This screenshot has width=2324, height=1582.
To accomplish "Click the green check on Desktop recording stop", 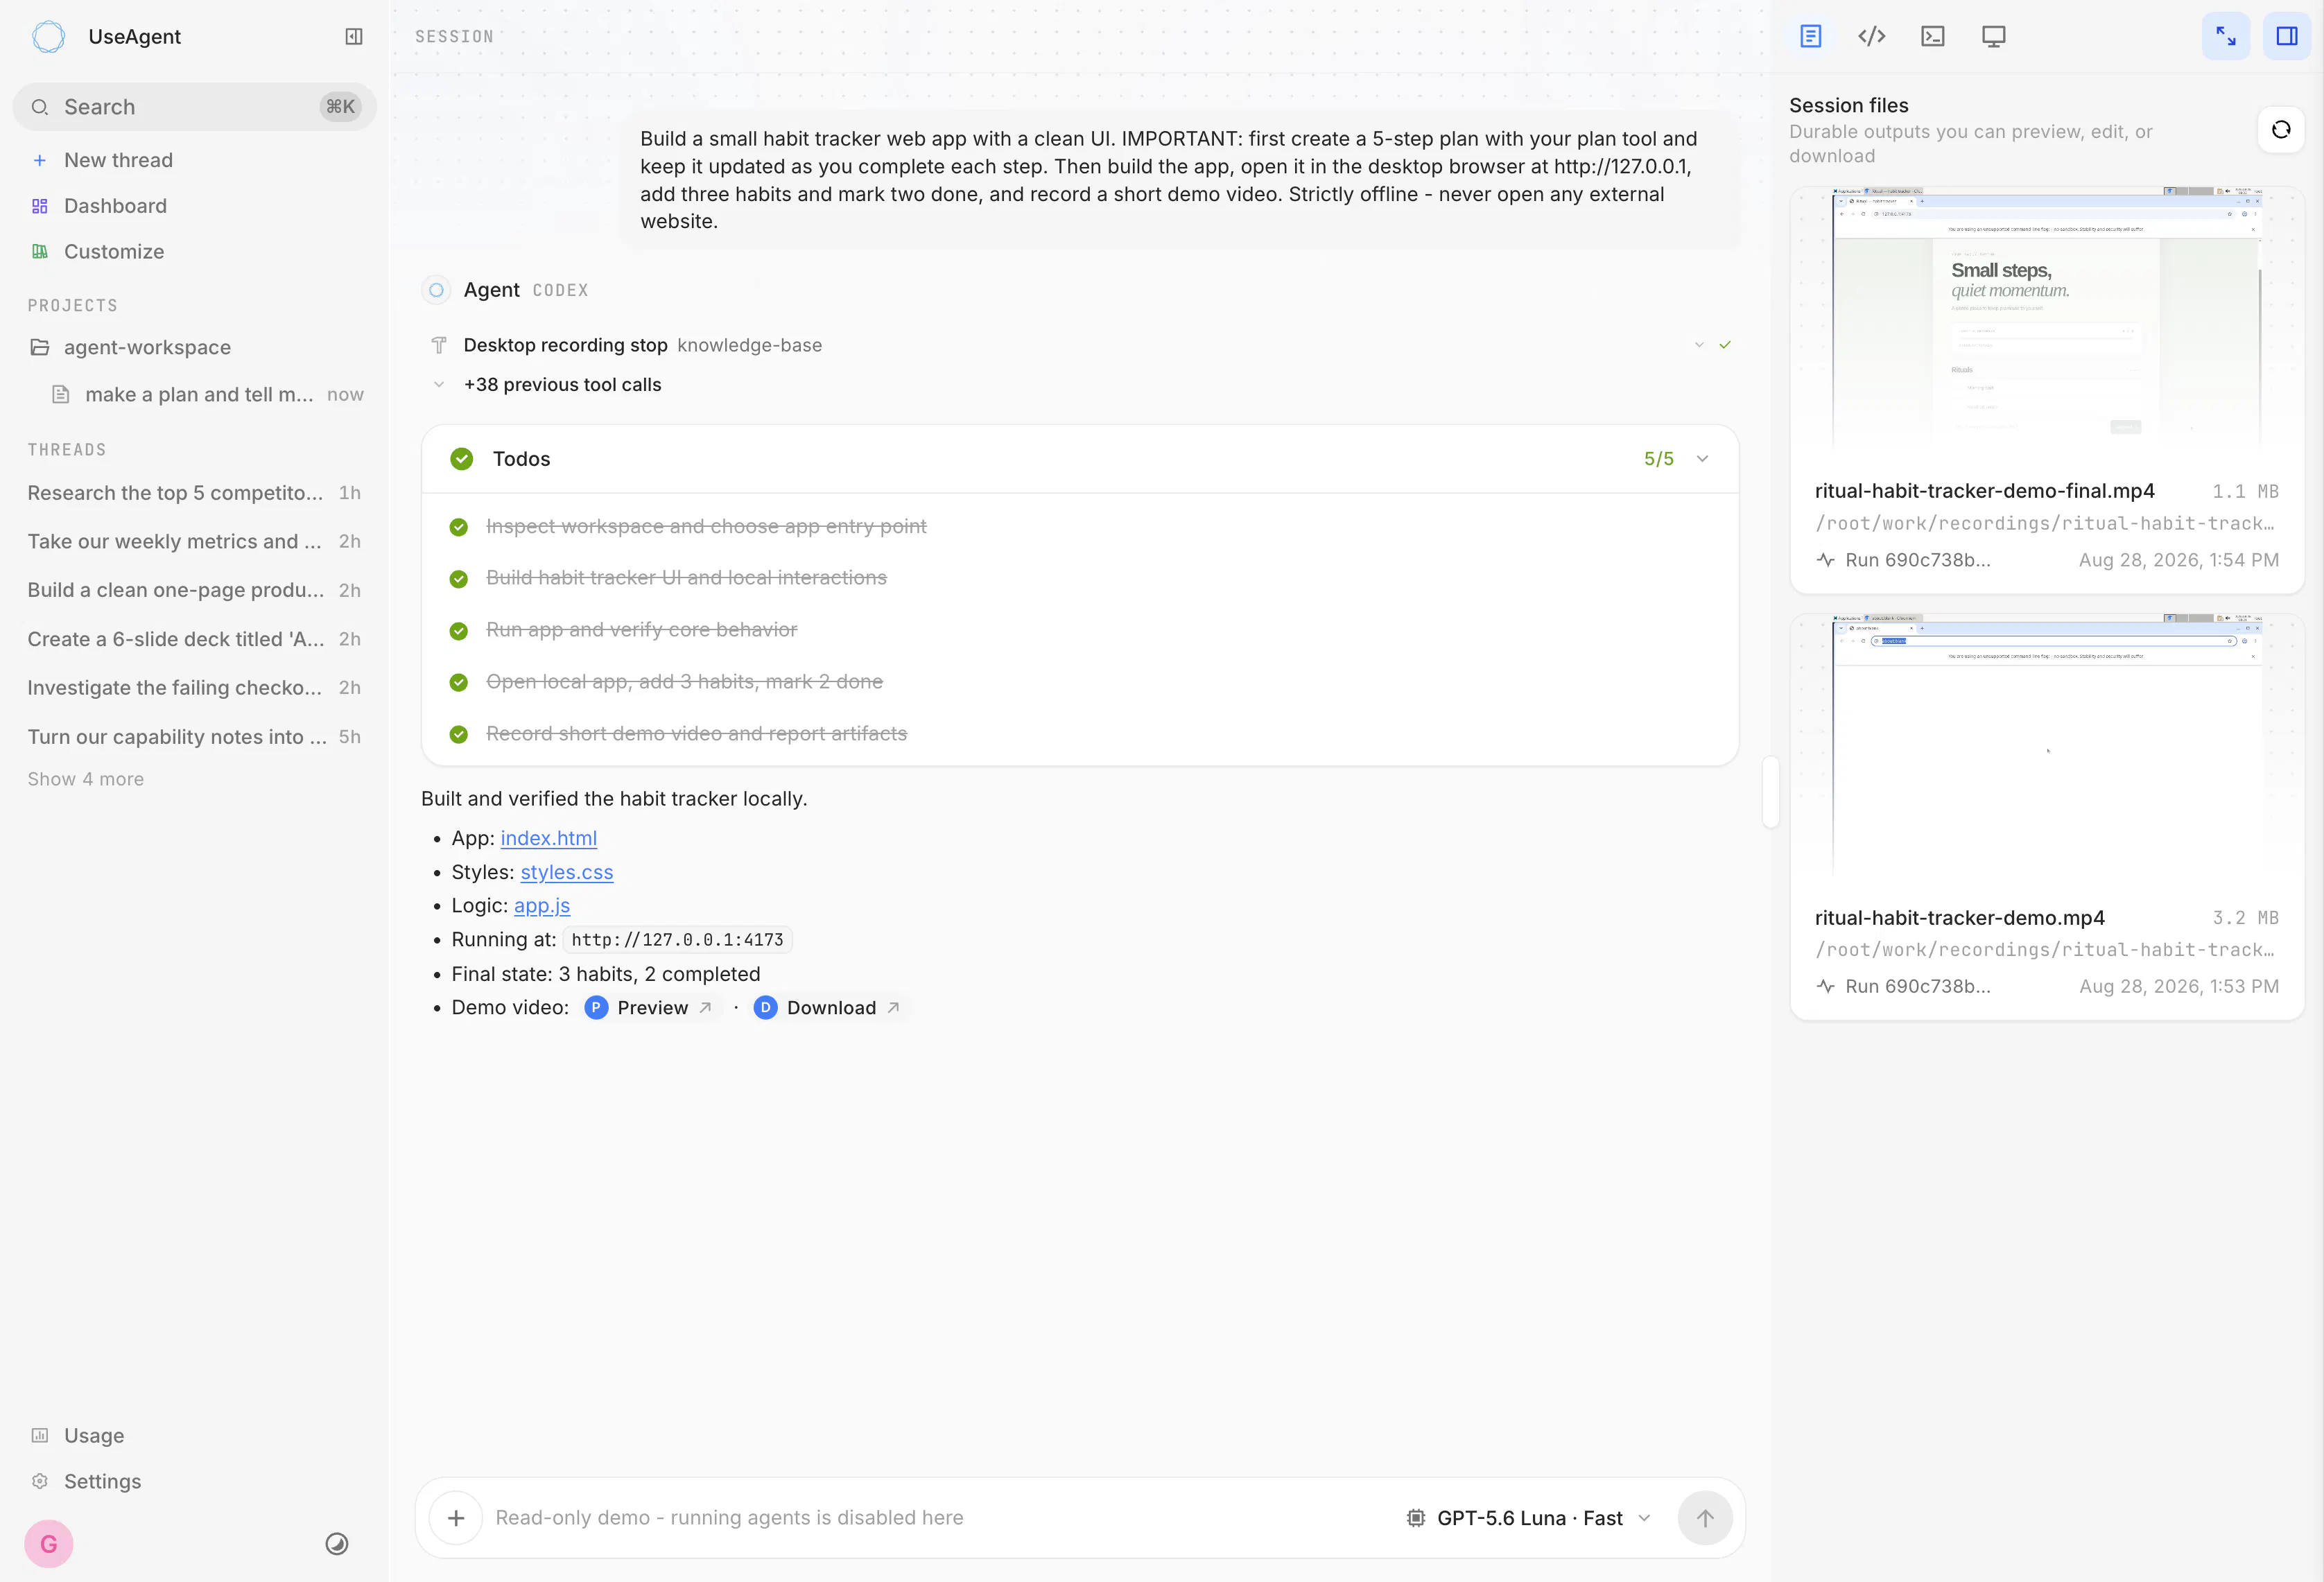I will 1725,345.
